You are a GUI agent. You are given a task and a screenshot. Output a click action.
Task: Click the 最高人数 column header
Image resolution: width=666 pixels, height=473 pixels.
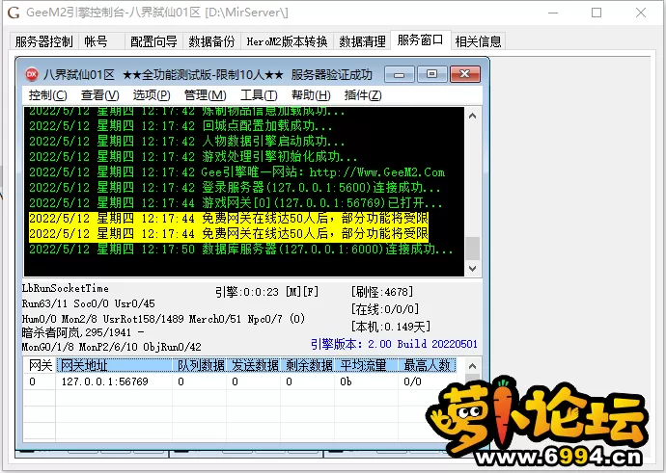tap(428, 365)
